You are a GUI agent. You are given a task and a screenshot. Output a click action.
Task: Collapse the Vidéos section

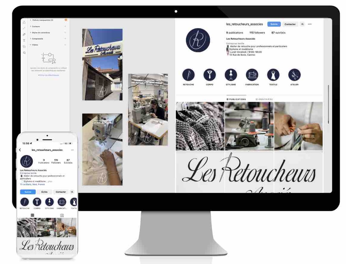31,45
